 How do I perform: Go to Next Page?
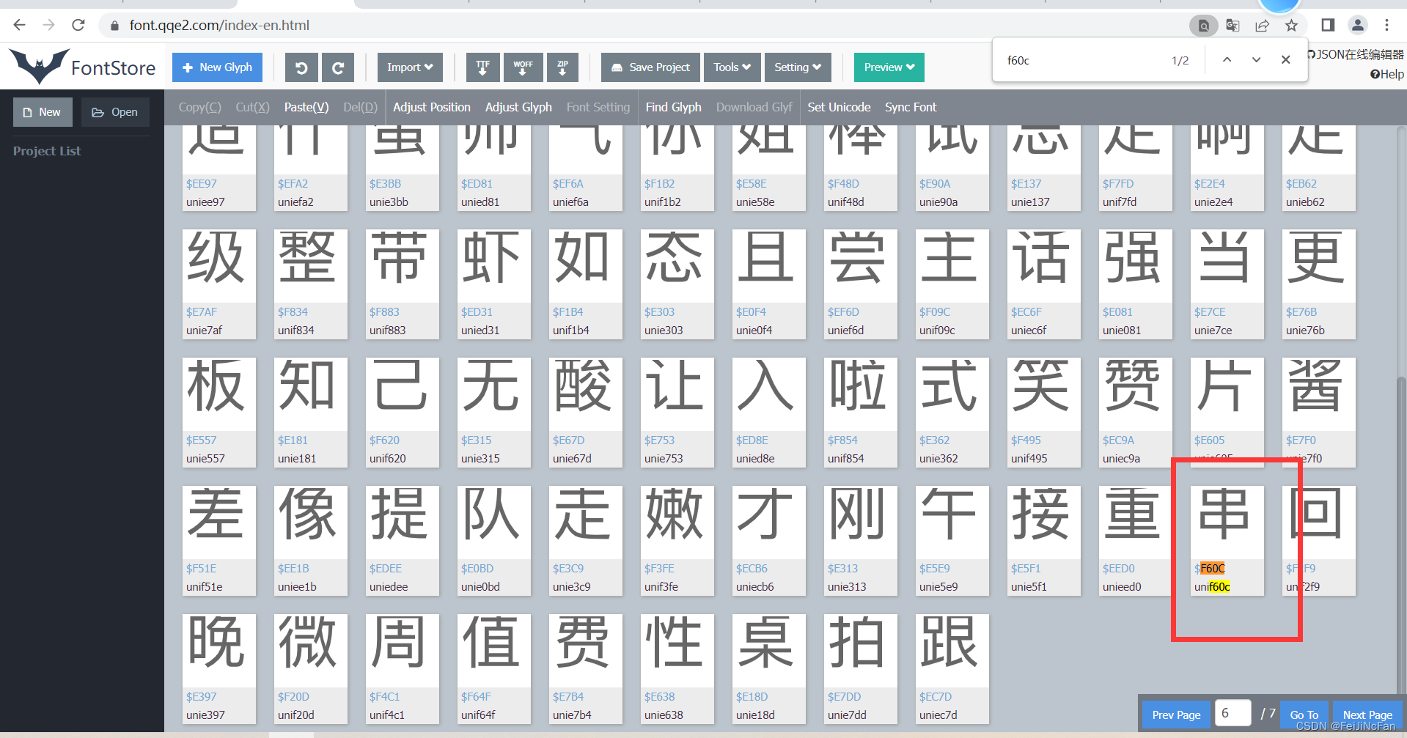(1367, 715)
